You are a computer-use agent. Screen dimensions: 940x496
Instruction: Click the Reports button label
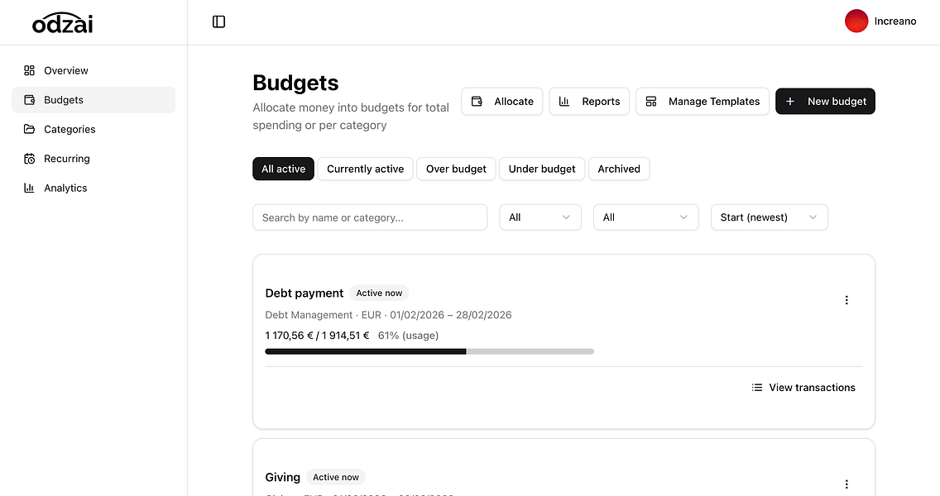coord(601,101)
